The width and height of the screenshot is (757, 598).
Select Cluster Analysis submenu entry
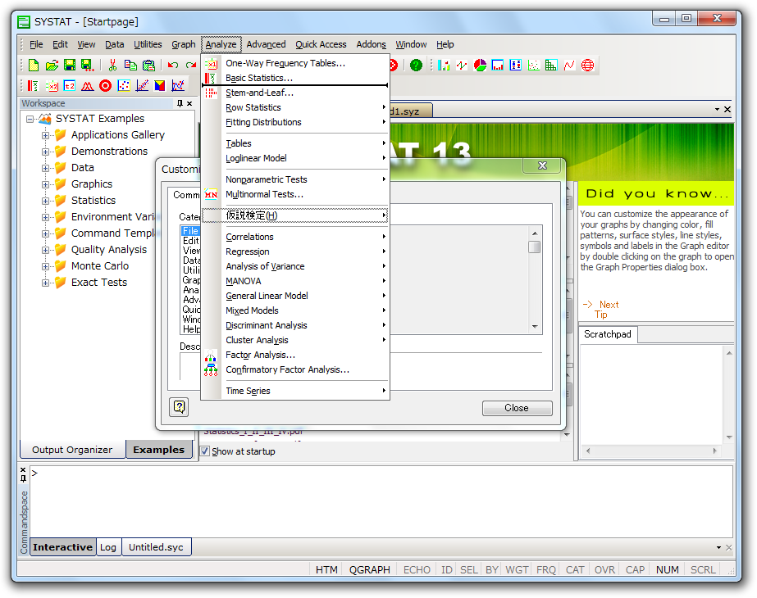click(x=295, y=340)
